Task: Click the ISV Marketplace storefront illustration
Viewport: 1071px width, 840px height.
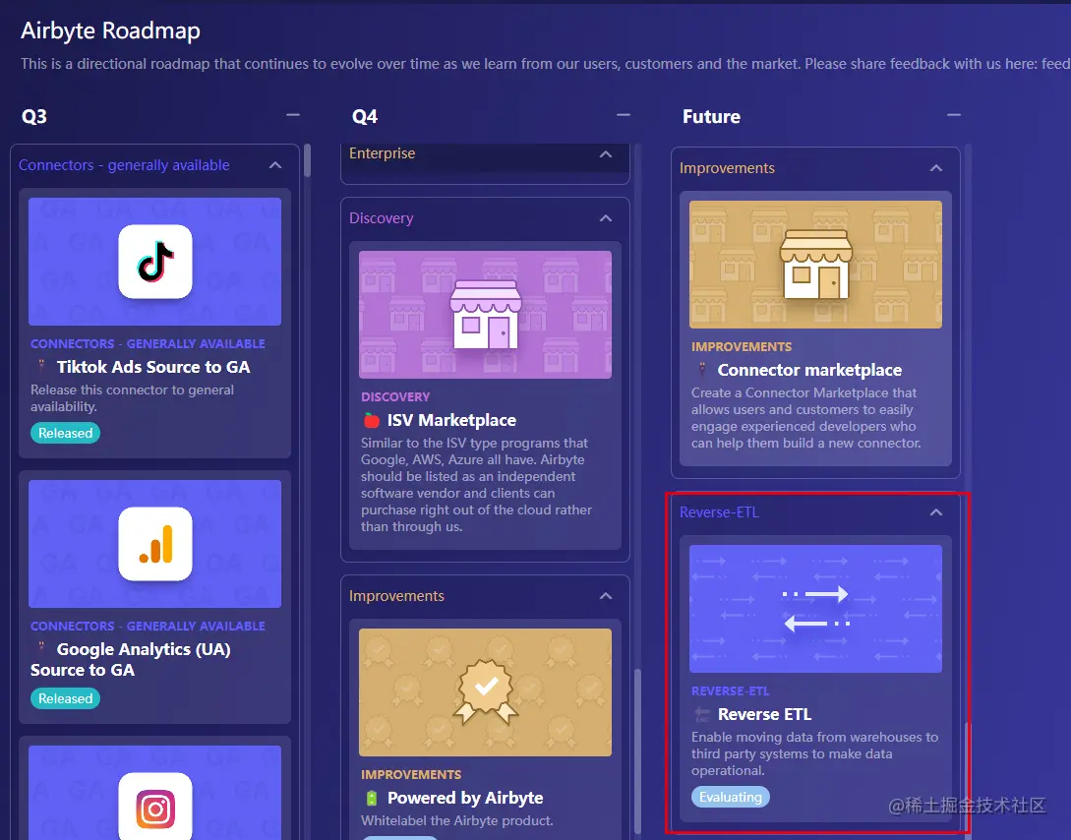Action: tap(486, 314)
